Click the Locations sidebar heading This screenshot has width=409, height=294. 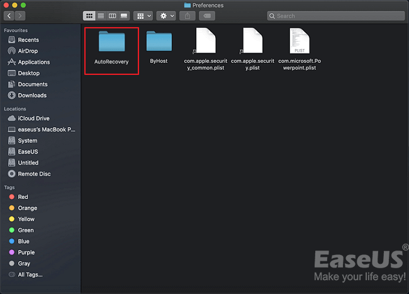pos(15,109)
